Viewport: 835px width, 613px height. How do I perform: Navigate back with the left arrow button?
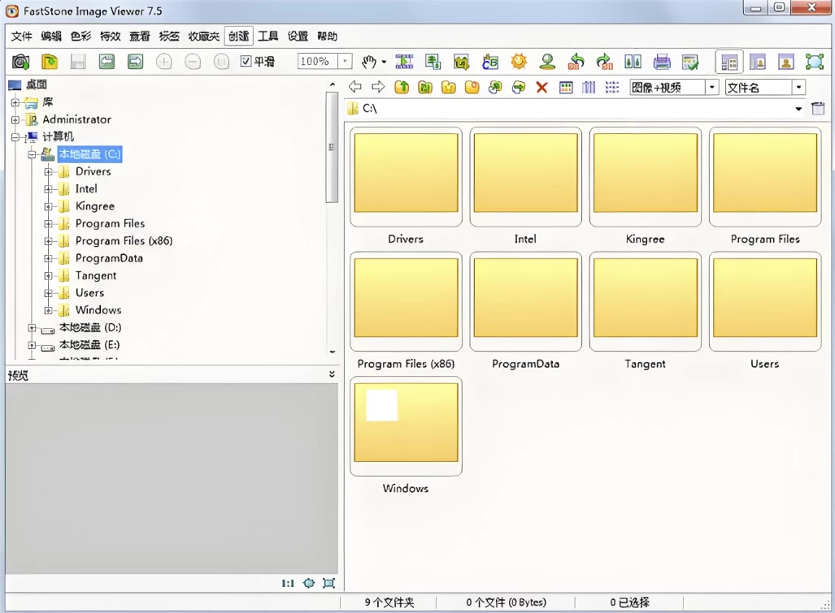point(355,87)
